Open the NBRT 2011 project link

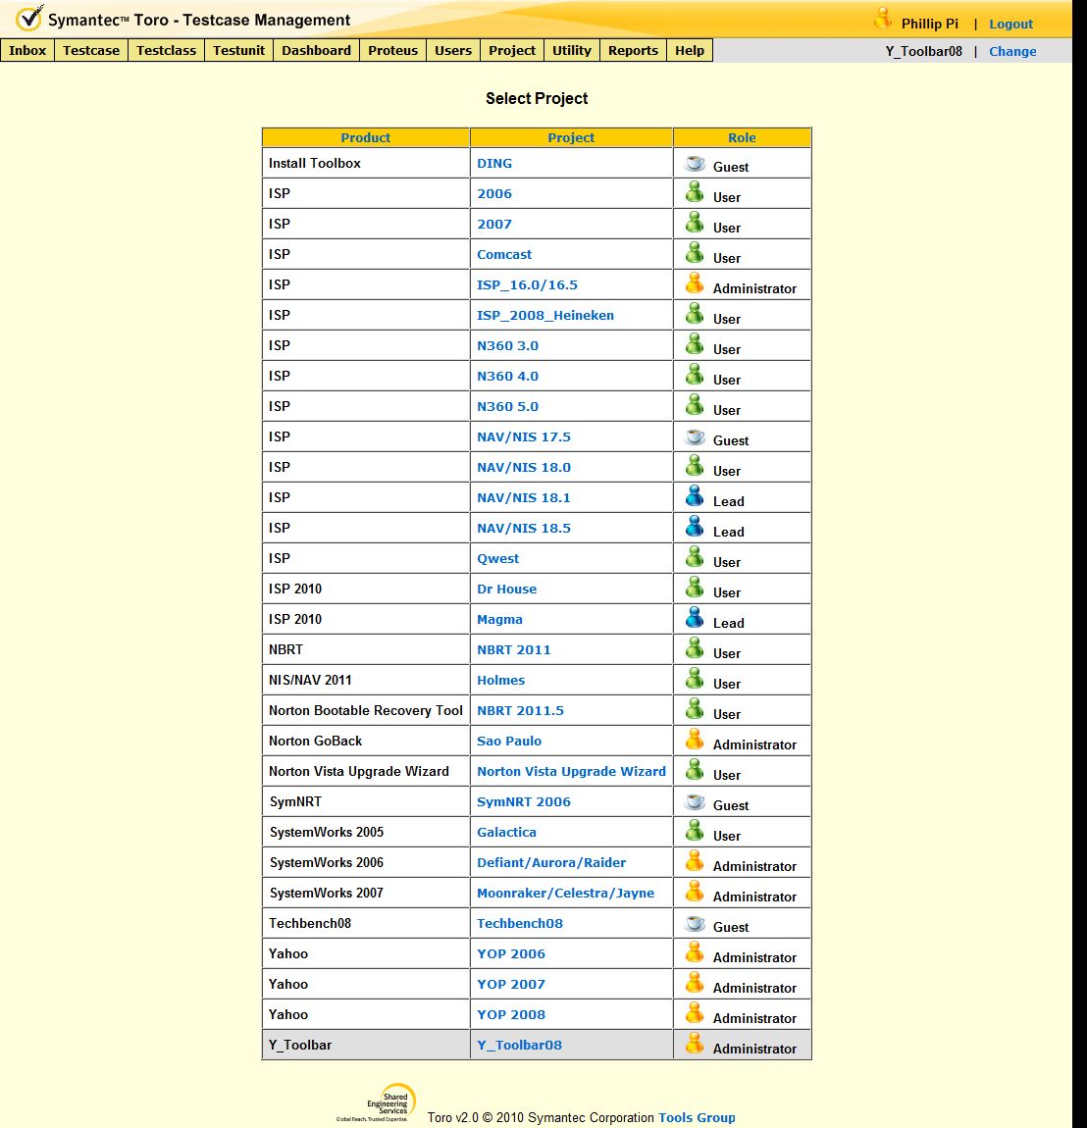click(x=514, y=649)
